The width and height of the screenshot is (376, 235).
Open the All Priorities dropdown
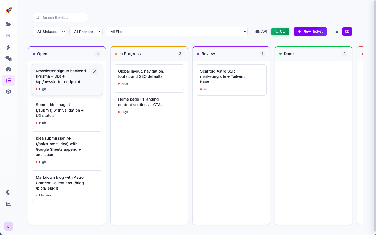pyautogui.click(x=86, y=32)
